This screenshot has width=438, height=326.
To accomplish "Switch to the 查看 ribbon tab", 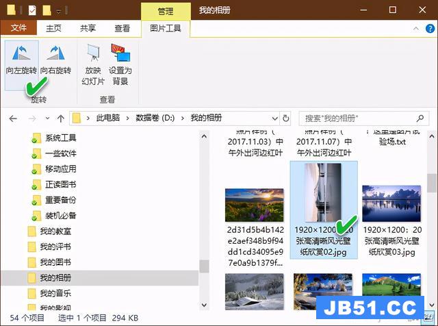I will point(123,28).
